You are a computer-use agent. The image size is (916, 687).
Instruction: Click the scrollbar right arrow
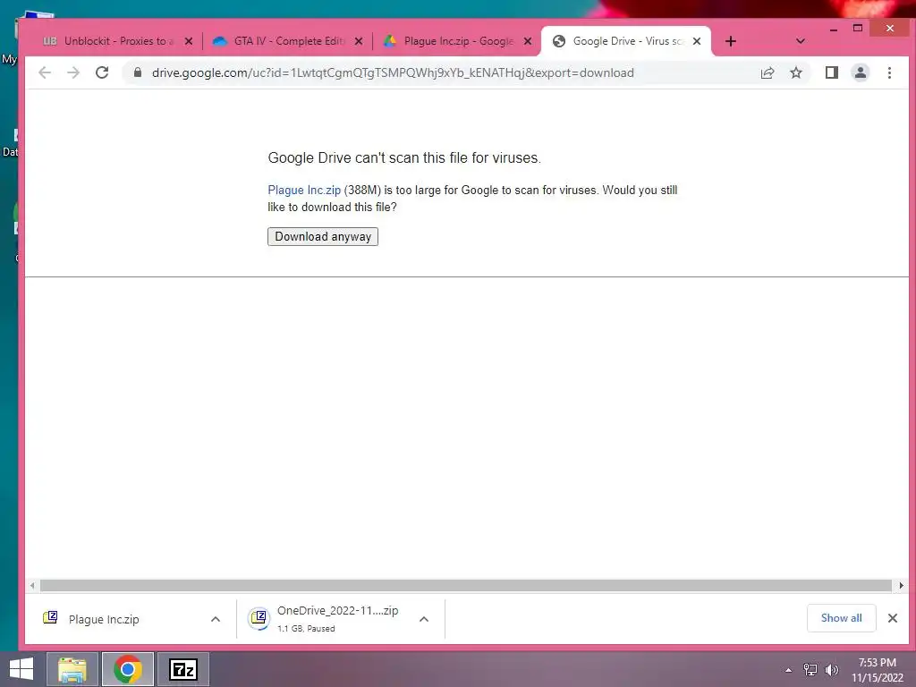point(901,585)
